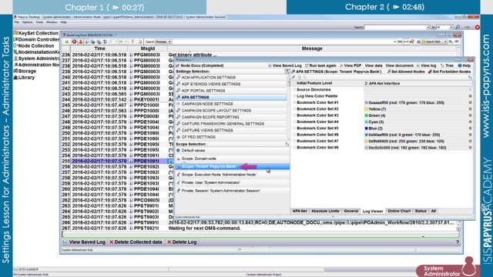This screenshot has height=277, width=493.
Task: Click the Library icon in left tree
Action: (x=15, y=77)
